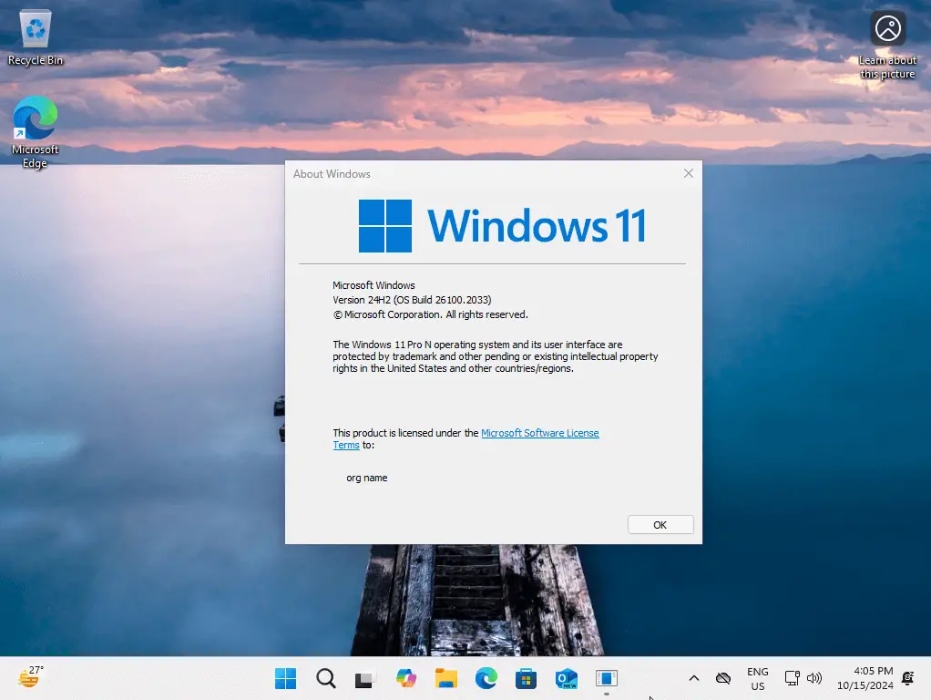The height and width of the screenshot is (700, 931).
Task: Open the notification bell icon
Action: pyautogui.click(x=908, y=678)
